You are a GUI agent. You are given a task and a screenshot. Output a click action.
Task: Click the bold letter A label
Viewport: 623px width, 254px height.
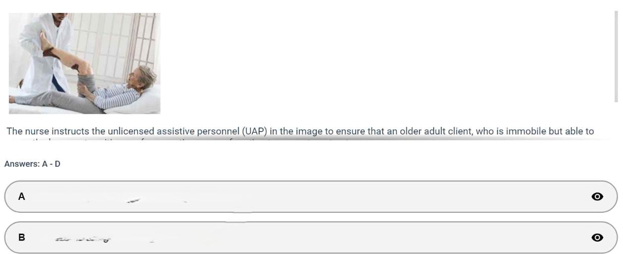tap(21, 197)
